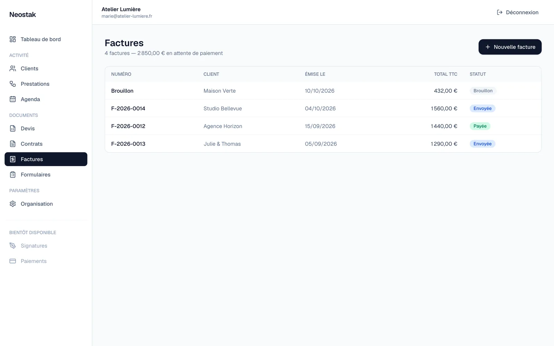Open Organisation settings
554x346 pixels.
coord(46,204)
